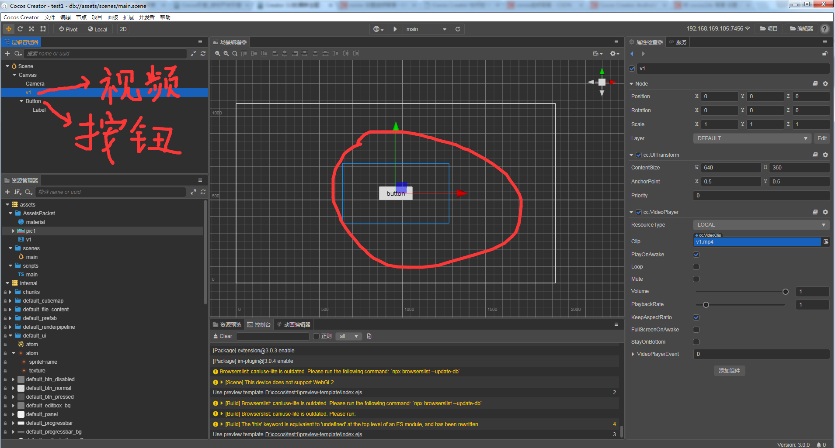
Task: Open the 节点 menu
Action: pos(81,17)
